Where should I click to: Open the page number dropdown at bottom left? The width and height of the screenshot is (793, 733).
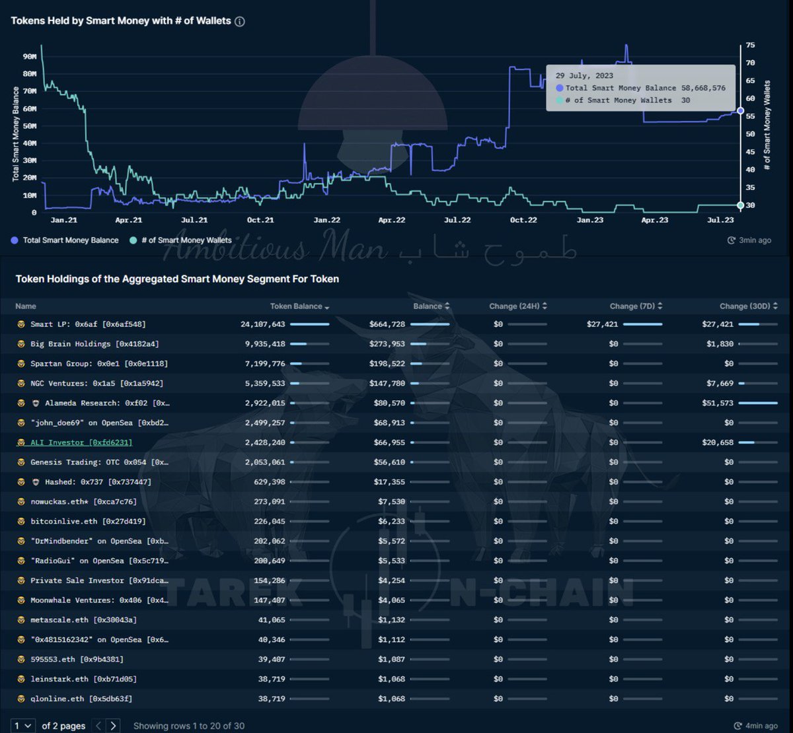click(22, 724)
